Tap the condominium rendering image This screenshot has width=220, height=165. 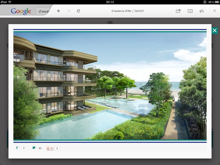click(x=110, y=85)
